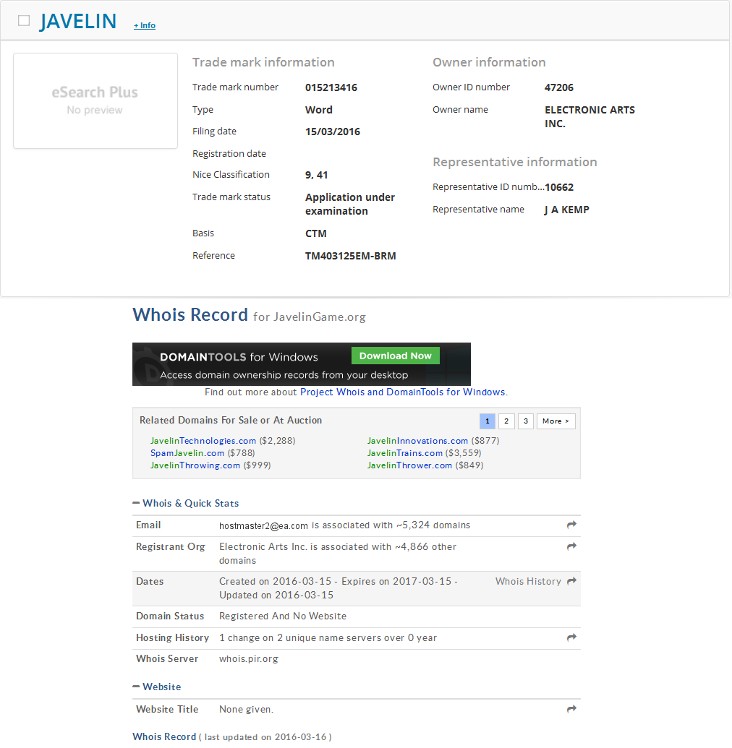Viewport: 732px width, 748px height.
Task: Open JavelinThrowing.com domain link
Action: tap(195, 465)
